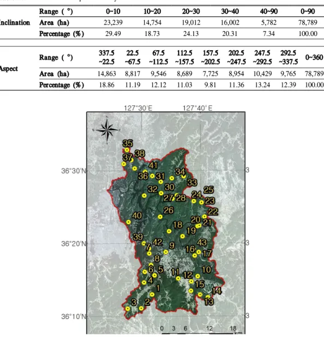Select the "20~30" inclination range header

(191, 11)
